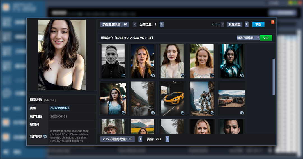303x159 pixels.
Task: Go to next example image position
Action: click(x=162, y=24)
